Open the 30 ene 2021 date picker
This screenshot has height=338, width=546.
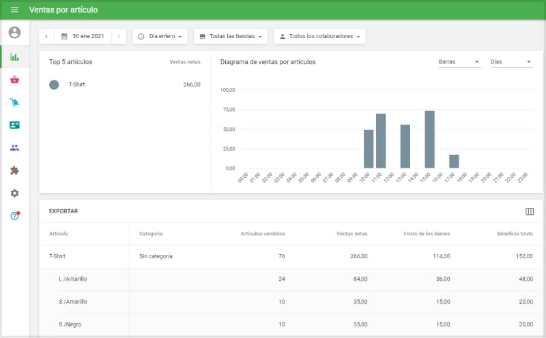[83, 36]
